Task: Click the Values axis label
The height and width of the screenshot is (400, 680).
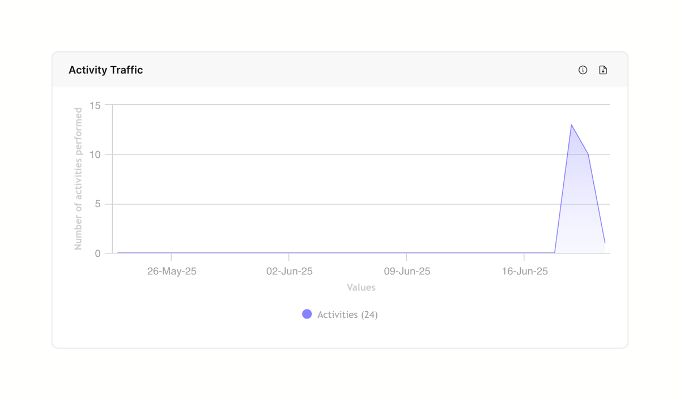Action: [x=361, y=287]
